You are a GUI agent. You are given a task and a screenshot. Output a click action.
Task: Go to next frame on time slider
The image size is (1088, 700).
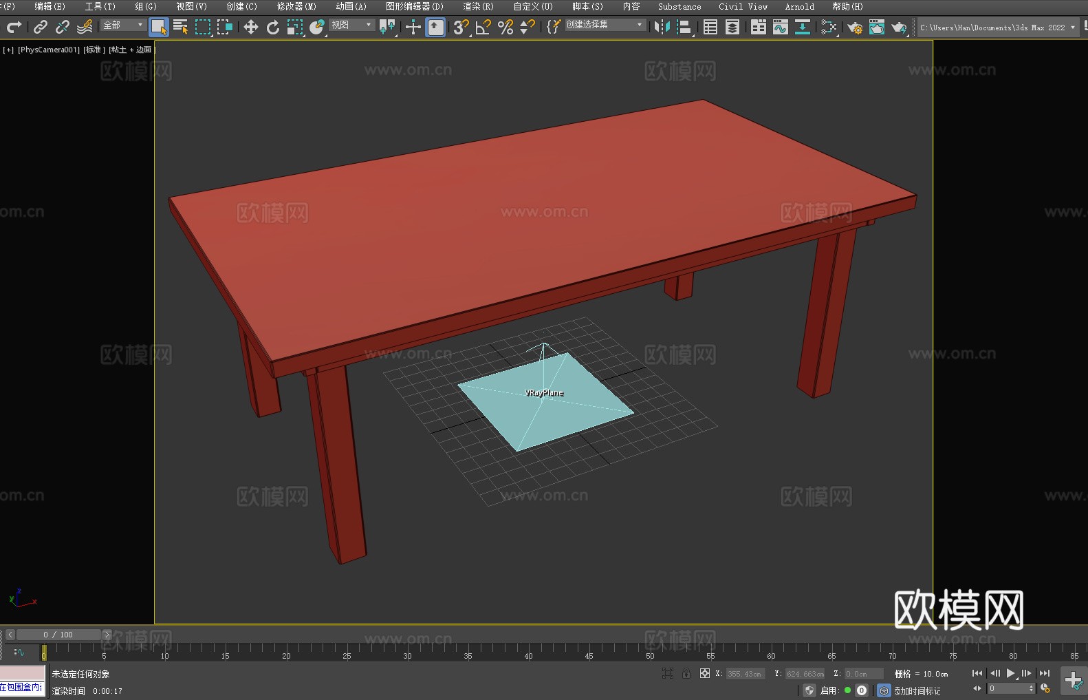107,635
